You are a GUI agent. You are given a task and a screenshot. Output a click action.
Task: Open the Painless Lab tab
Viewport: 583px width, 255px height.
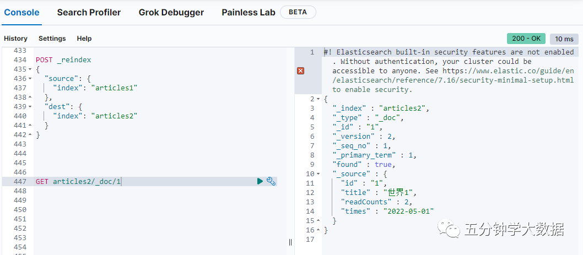248,12
